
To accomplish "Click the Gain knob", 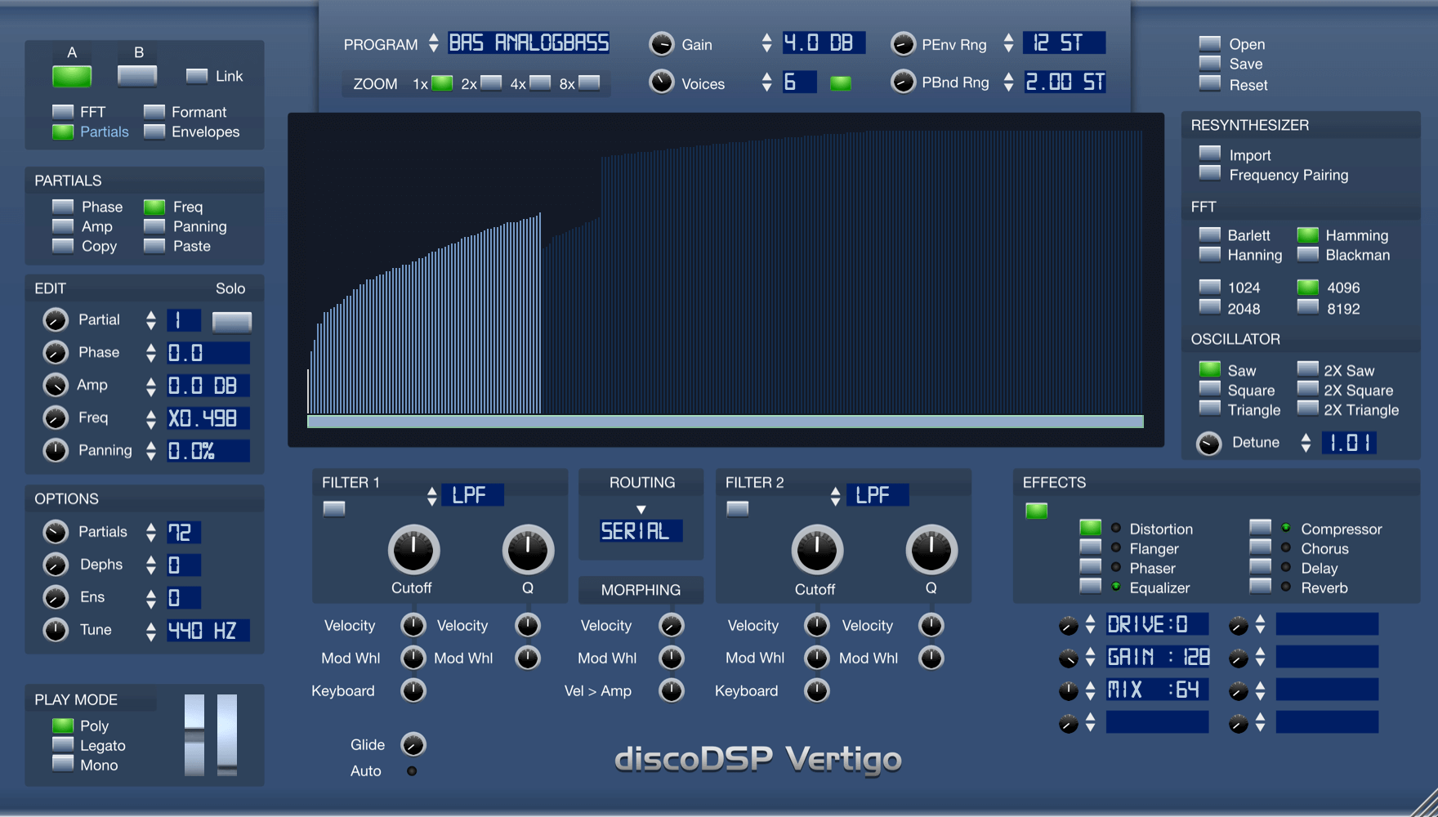I will tap(661, 44).
